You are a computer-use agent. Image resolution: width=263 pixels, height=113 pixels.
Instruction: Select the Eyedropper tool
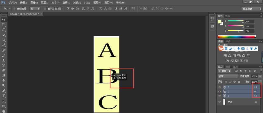click(x=4, y=45)
